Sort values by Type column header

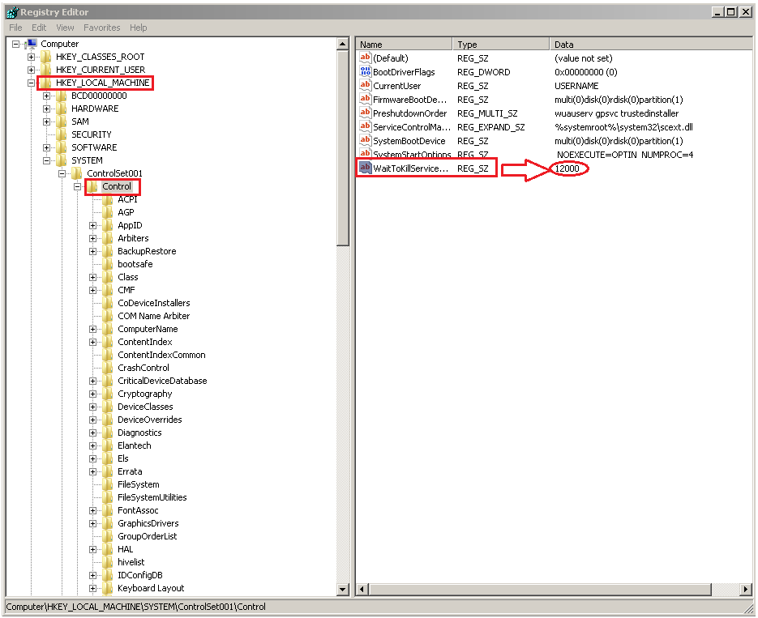click(501, 45)
